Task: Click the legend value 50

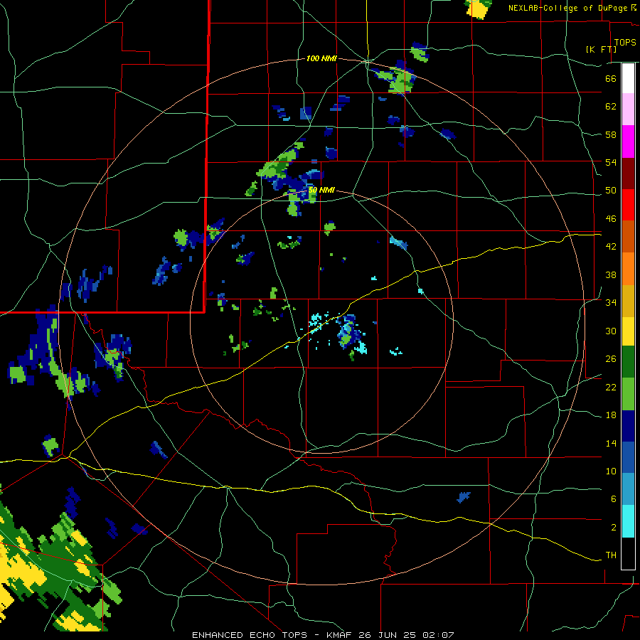Action: click(x=611, y=191)
